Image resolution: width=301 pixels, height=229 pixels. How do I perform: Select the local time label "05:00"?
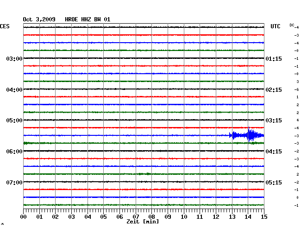coord(14,121)
